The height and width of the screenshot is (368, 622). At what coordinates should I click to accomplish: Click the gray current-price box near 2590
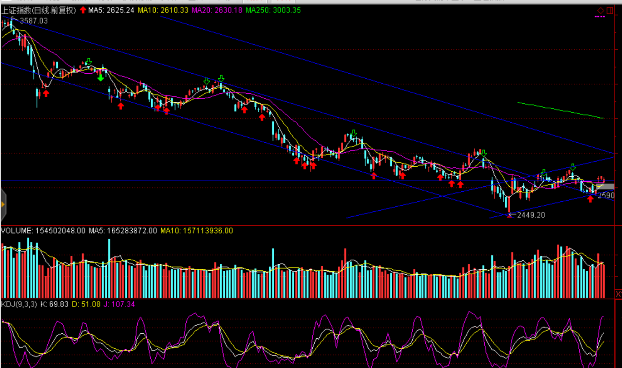[x=605, y=187]
